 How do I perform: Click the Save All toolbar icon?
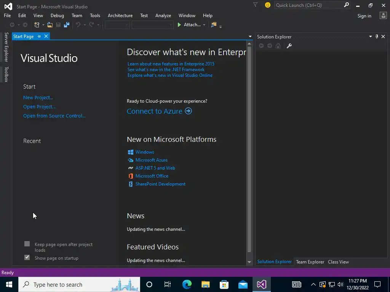pos(66,25)
